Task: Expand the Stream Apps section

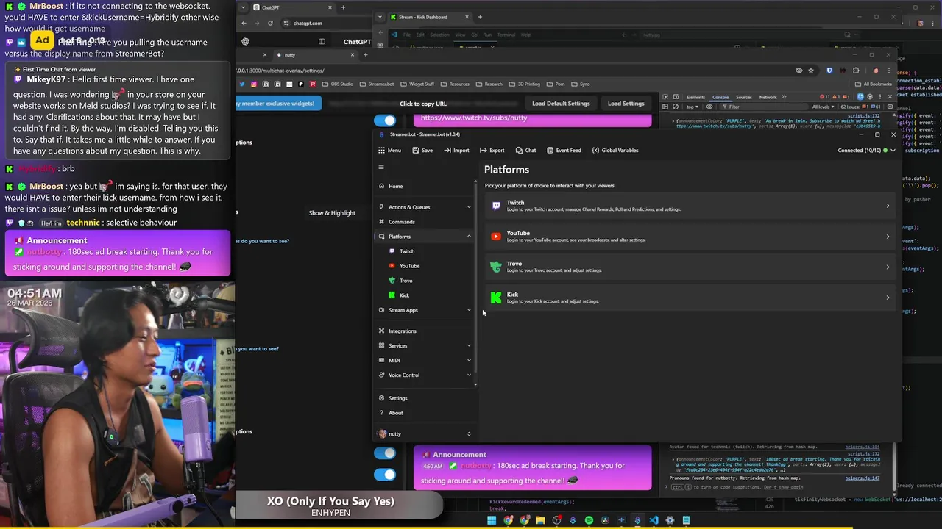Action: click(425, 310)
